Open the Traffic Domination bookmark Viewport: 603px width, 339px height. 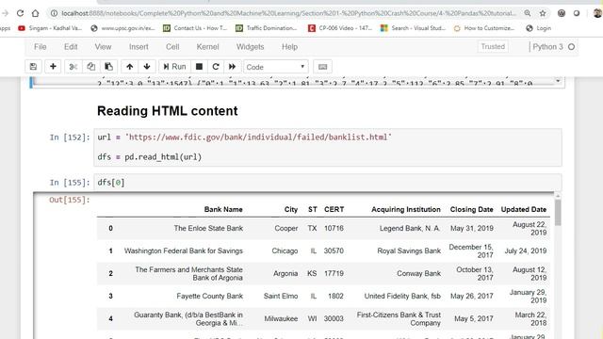pos(266,28)
